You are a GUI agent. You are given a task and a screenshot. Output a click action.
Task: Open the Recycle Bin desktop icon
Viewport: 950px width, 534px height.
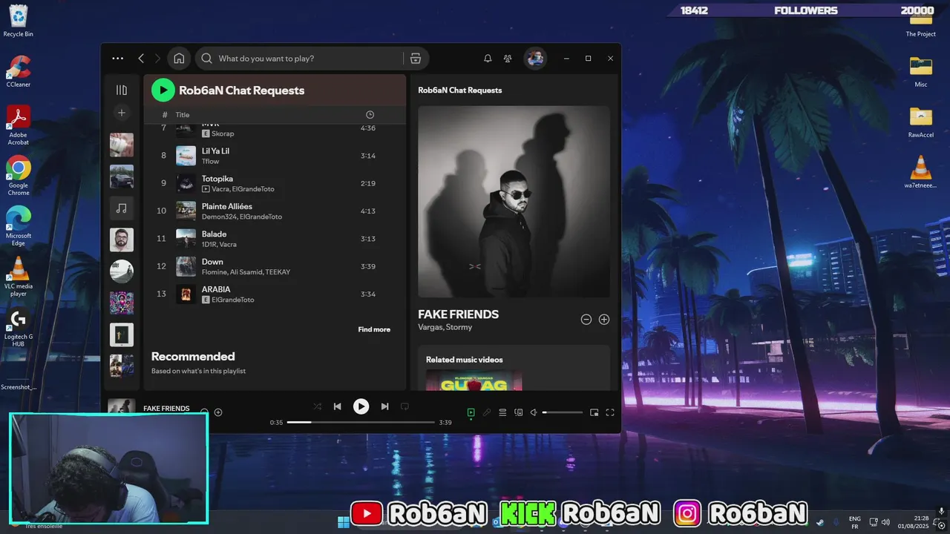18,21
